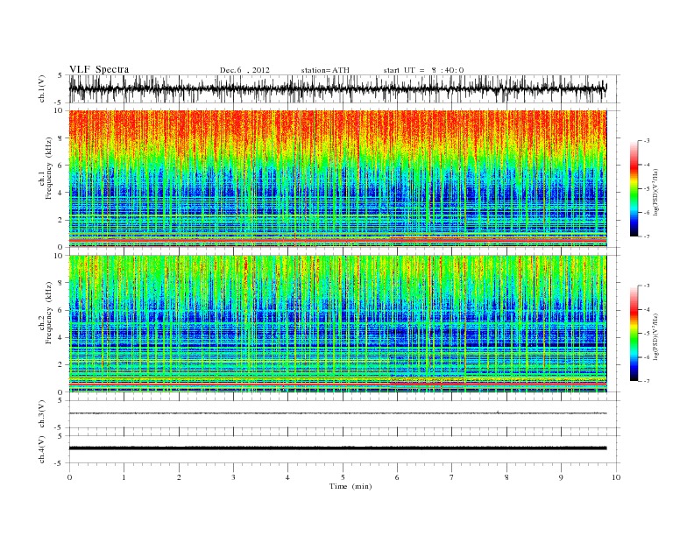Screen dimensions: 694x536
Task: Click inside the ch.1 frequency spectrogram
Action: [337, 179]
